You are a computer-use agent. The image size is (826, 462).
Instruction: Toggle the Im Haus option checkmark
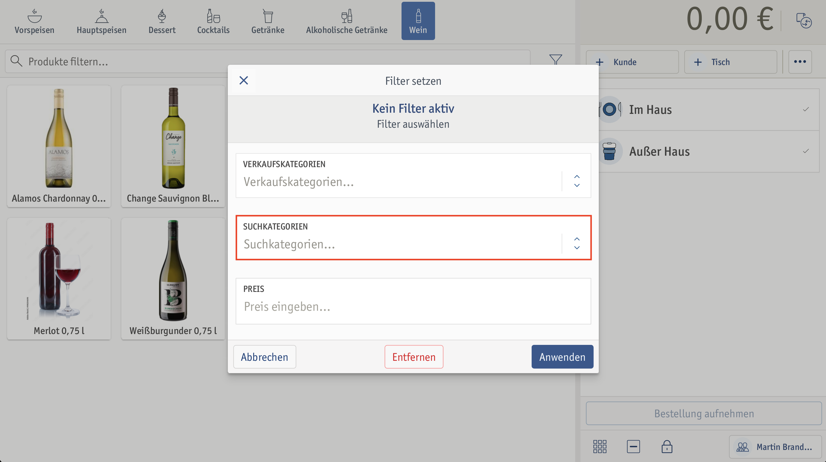(x=805, y=109)
